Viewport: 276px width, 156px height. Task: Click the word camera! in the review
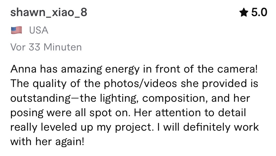(x=237, y=69)
